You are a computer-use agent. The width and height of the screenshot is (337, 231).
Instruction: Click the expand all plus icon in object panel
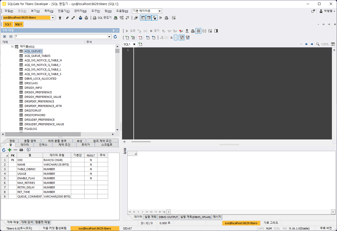[x=5, y=37]
